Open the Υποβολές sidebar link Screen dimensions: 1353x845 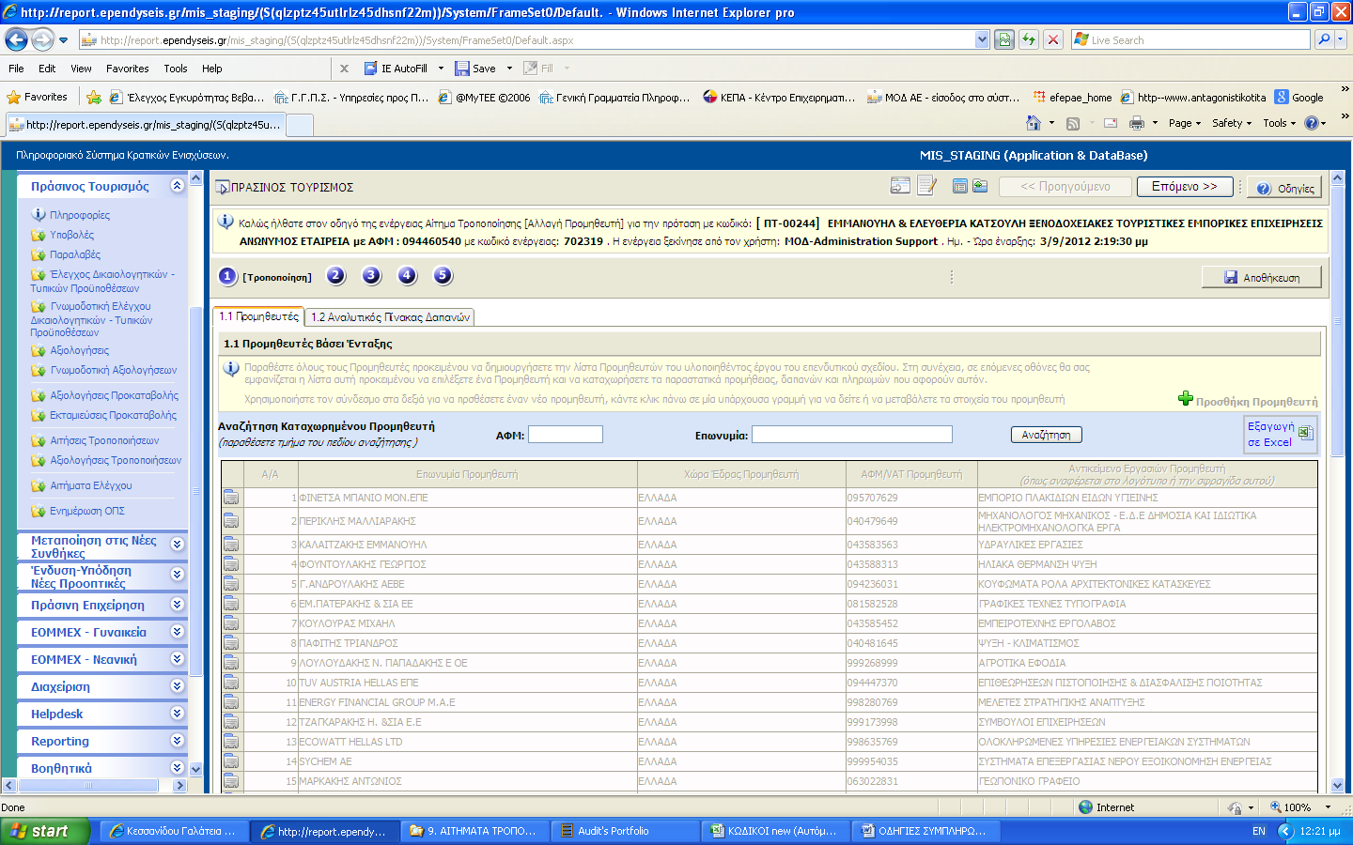pos(71,235)
